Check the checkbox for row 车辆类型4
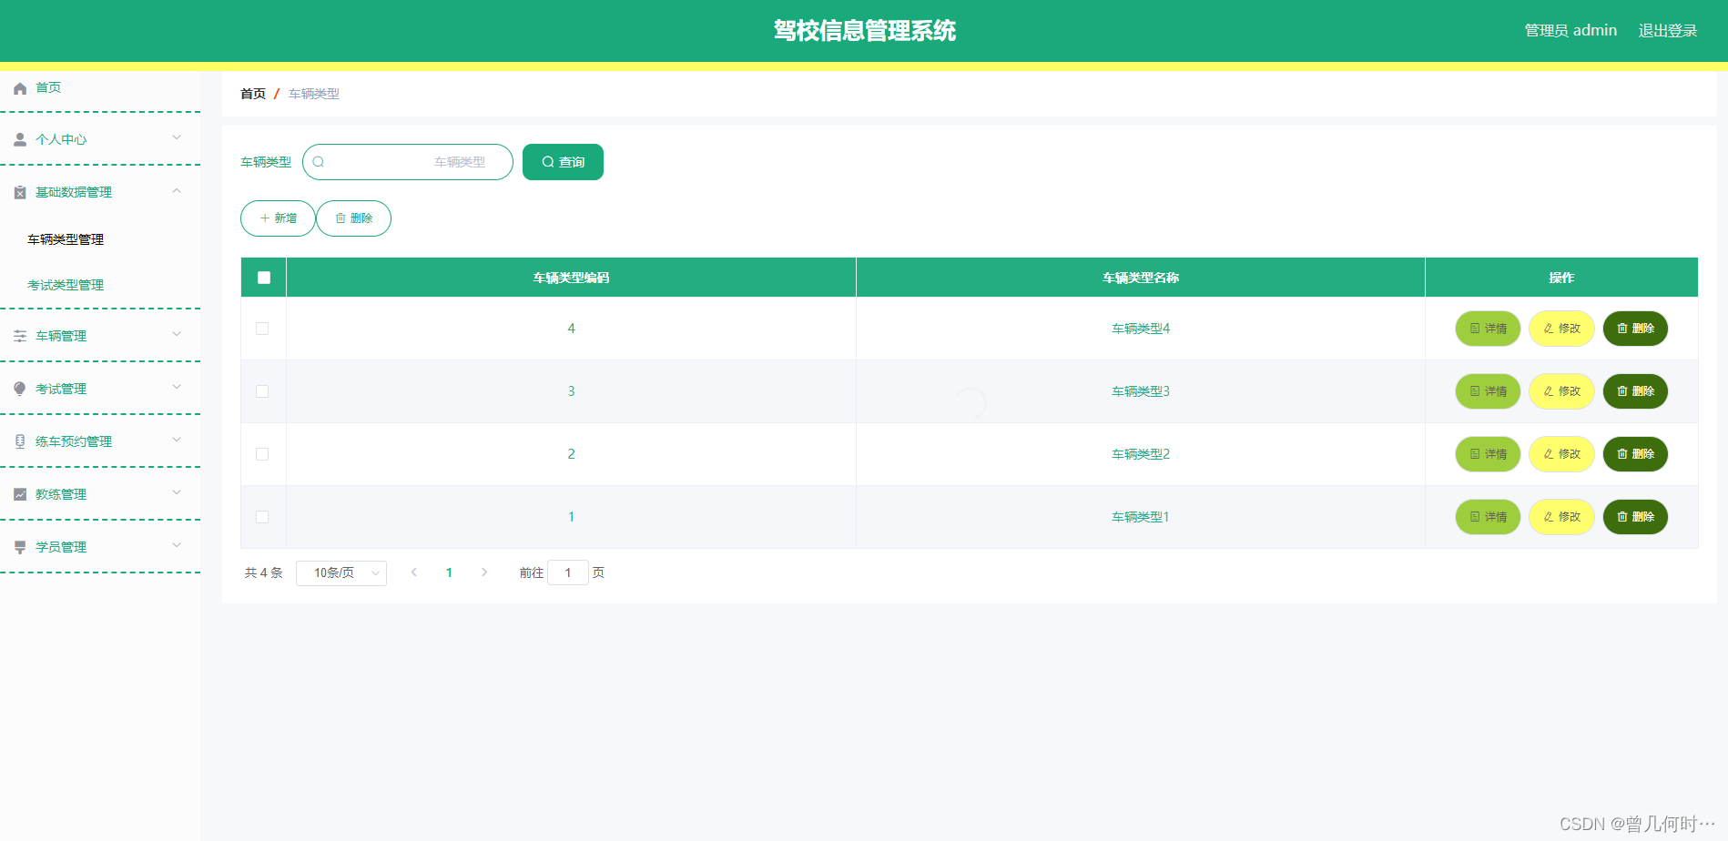This screenshot has width=1728, height=841. click(x=262, y=329)
